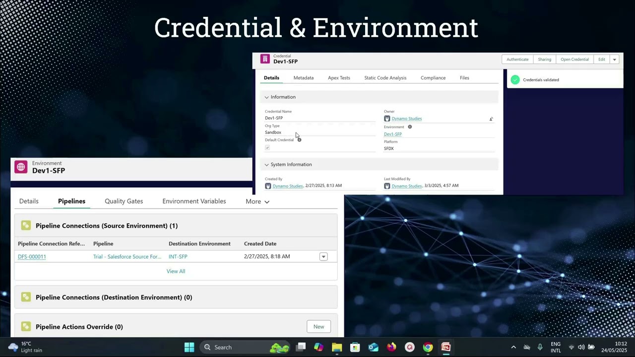Open the DFS-000011 pipeline connection link
This screenshot has width=635, height=357.
[x=32, y=256]
